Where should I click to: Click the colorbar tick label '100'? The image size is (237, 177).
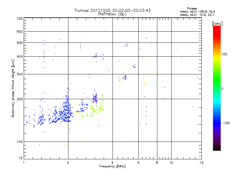(224, 54)
